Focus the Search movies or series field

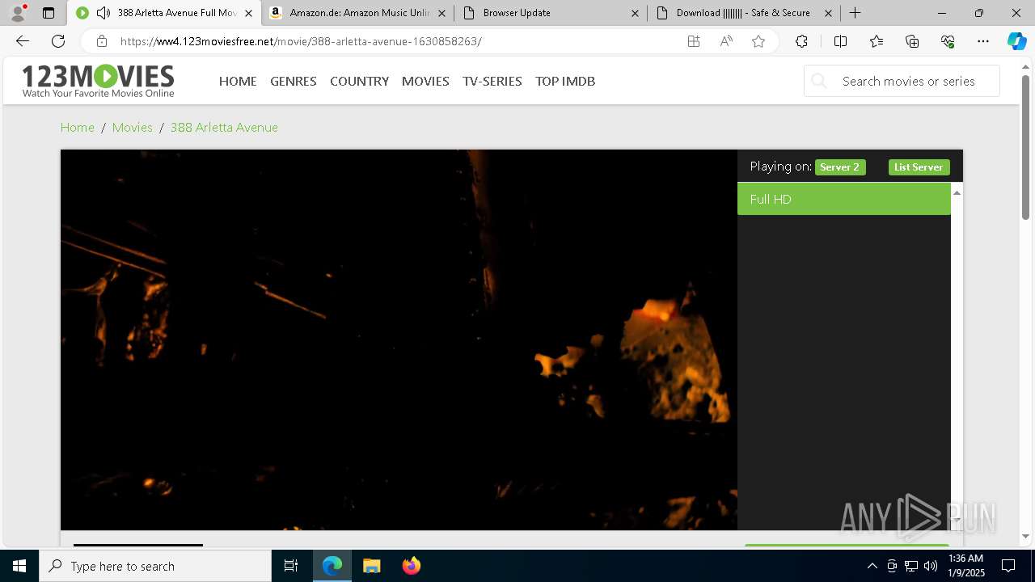[902, 81]
